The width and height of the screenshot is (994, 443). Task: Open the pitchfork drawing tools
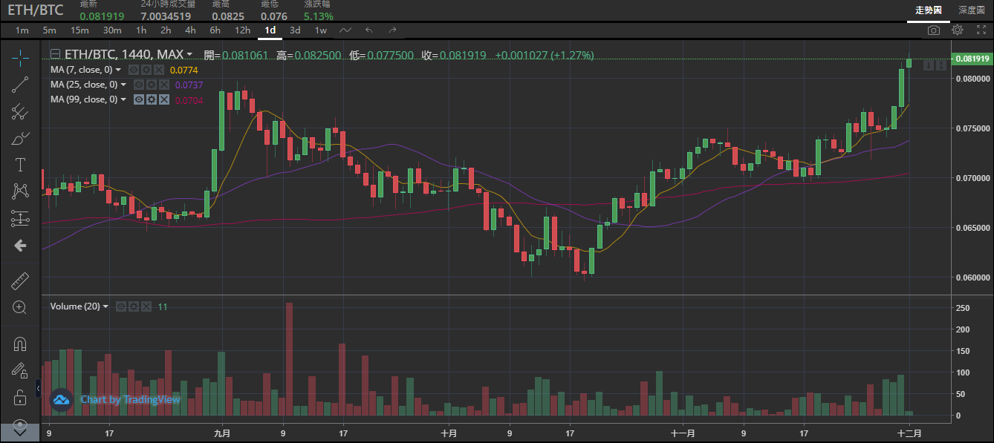pos(20,111)
